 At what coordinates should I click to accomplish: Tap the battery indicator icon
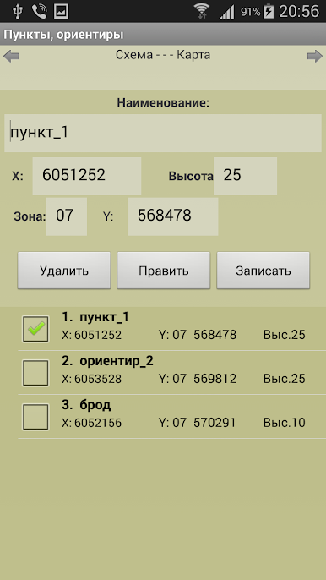pos(269,12)
